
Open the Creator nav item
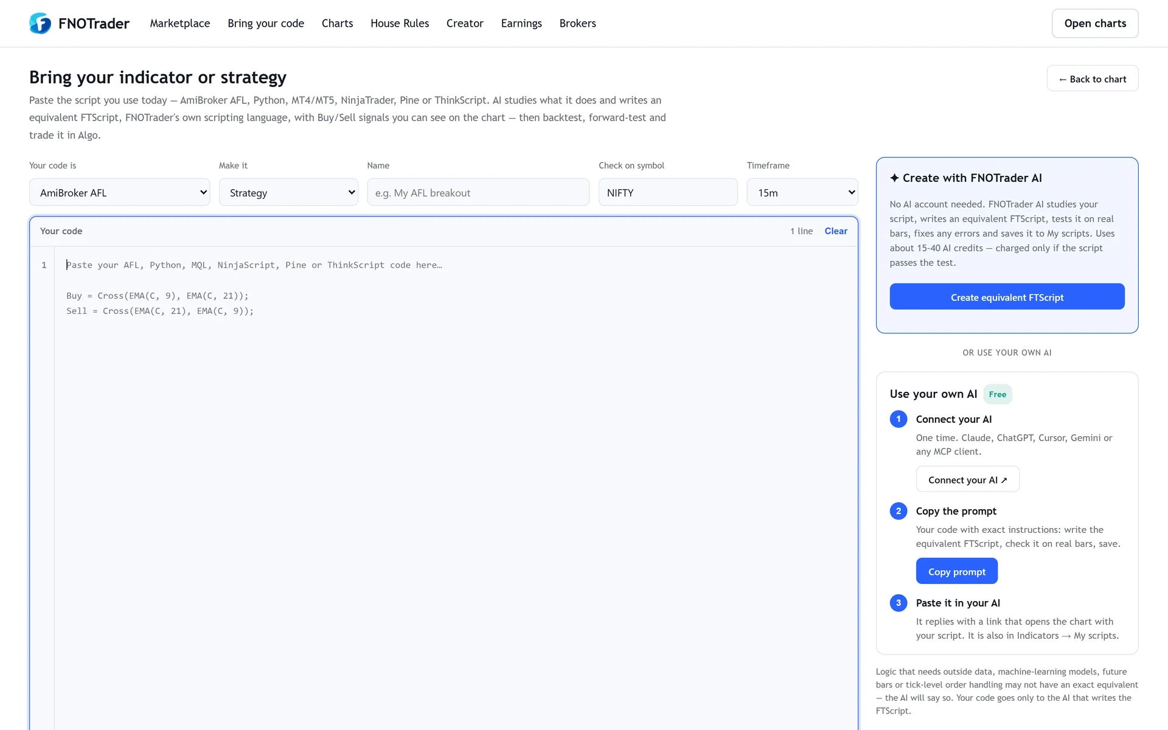coord(465,23)
